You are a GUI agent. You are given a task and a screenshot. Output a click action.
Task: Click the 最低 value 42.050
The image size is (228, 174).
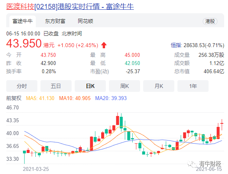pos(132,63)
